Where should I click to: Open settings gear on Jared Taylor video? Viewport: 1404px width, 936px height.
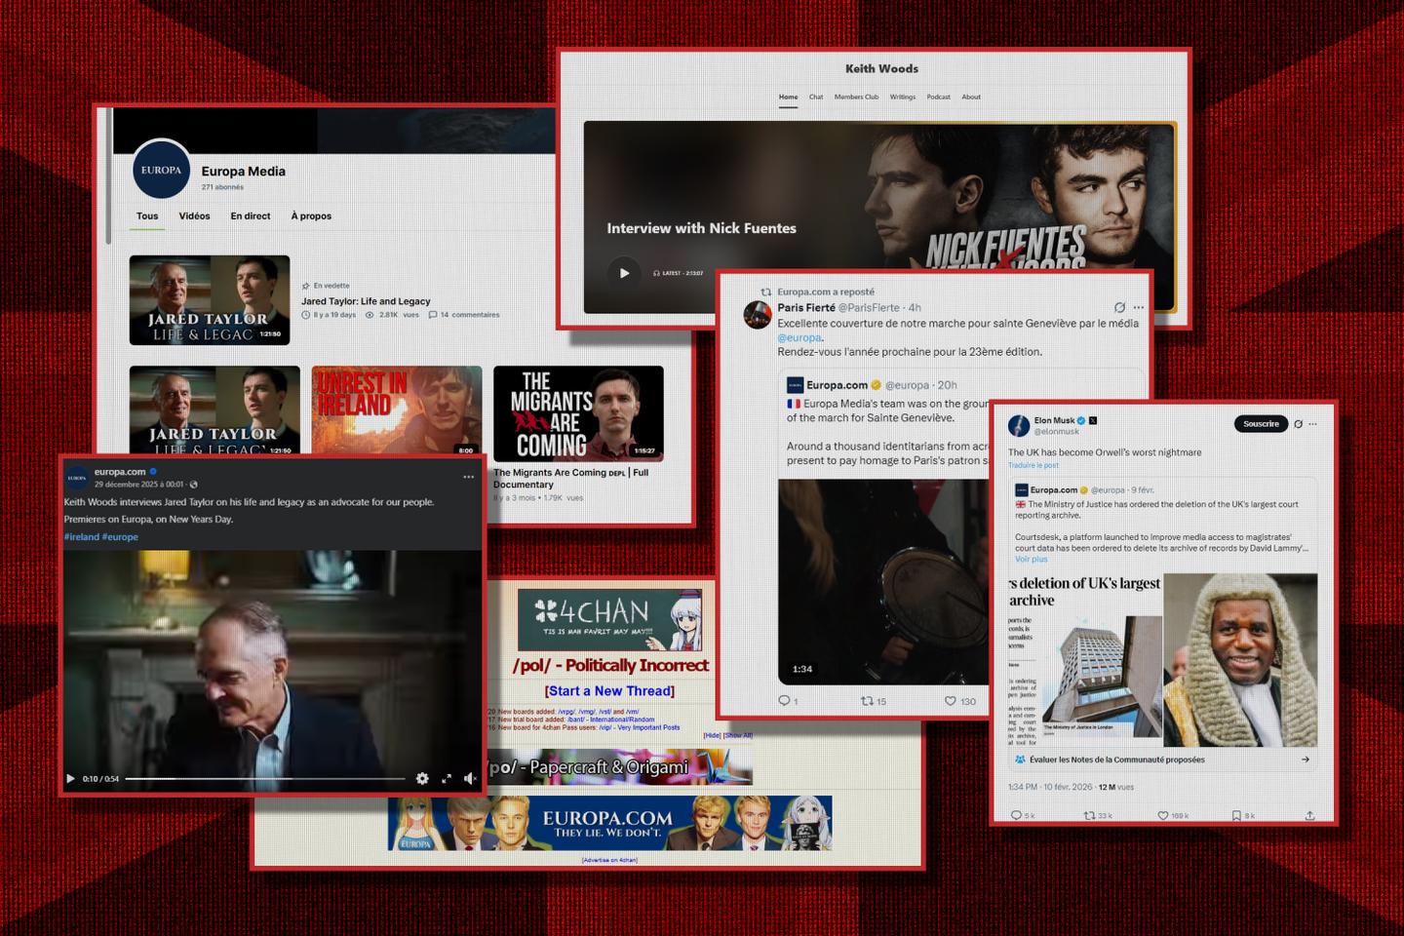coord(422,778)
